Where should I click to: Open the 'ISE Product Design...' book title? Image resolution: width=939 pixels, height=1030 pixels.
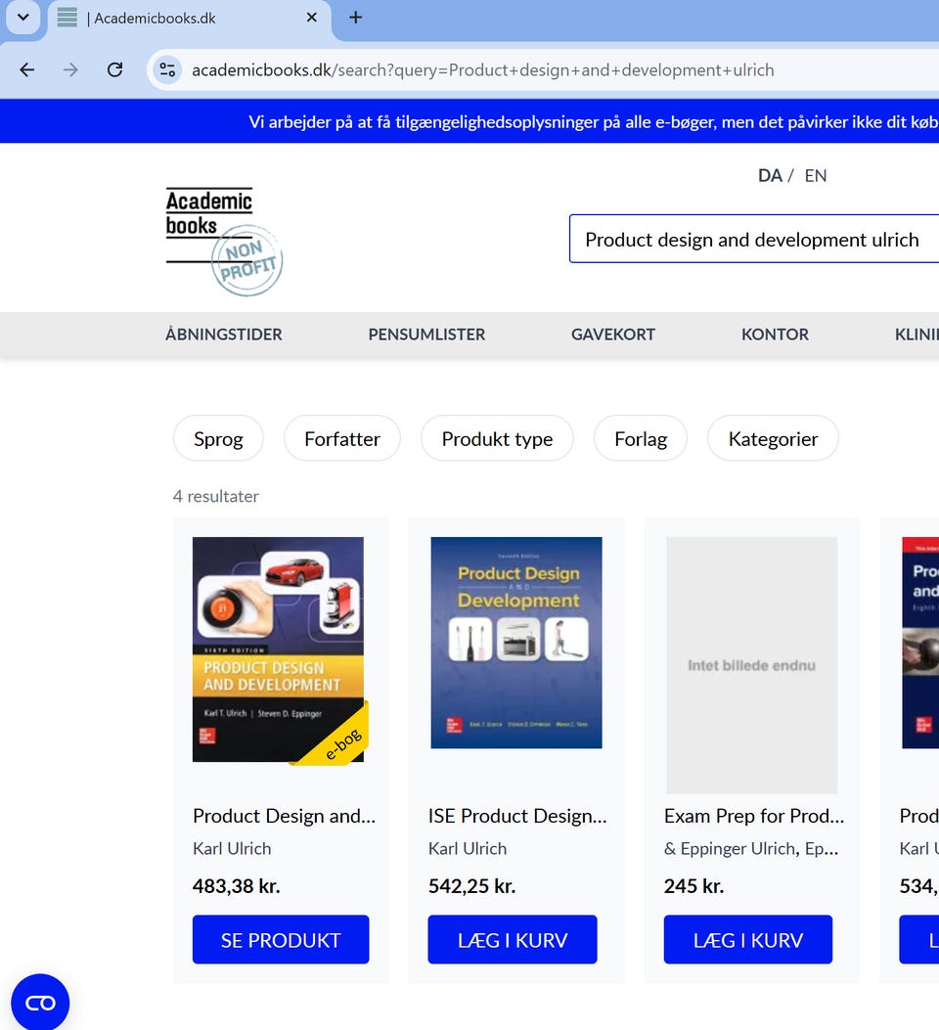(517, 816)
